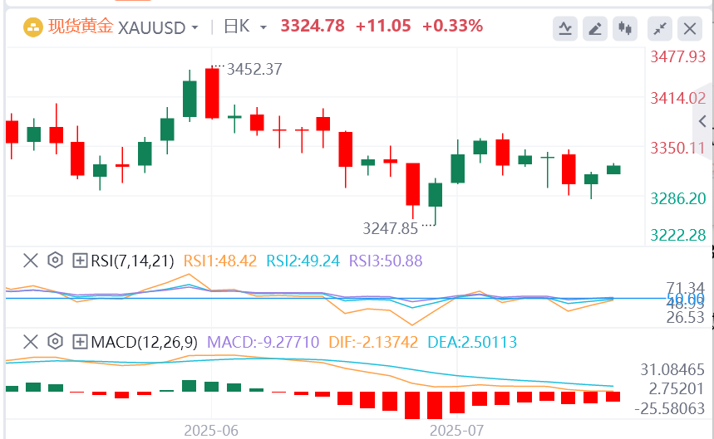This screenshot has width=714, height=439.
Task: Click the shrink chart arrows icon
Action: (x=660, y=29)
